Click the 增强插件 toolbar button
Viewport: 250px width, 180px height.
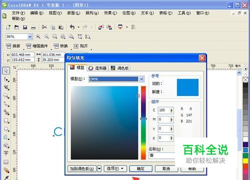pos(37,46)
